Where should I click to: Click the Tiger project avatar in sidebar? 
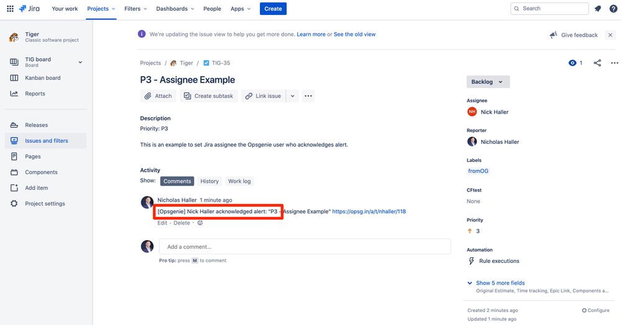14,37
